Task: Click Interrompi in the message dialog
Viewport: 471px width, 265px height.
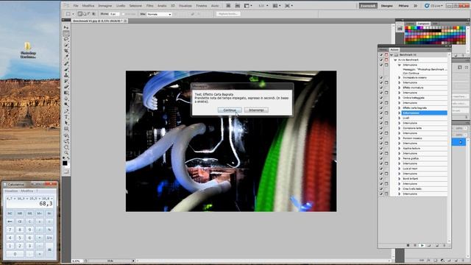Action: coord(256,110)
